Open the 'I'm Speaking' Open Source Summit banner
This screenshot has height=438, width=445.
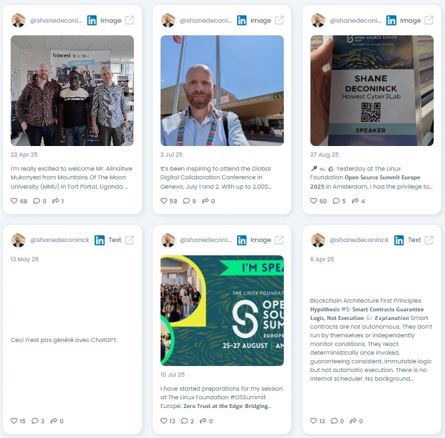tap(222, 311)
